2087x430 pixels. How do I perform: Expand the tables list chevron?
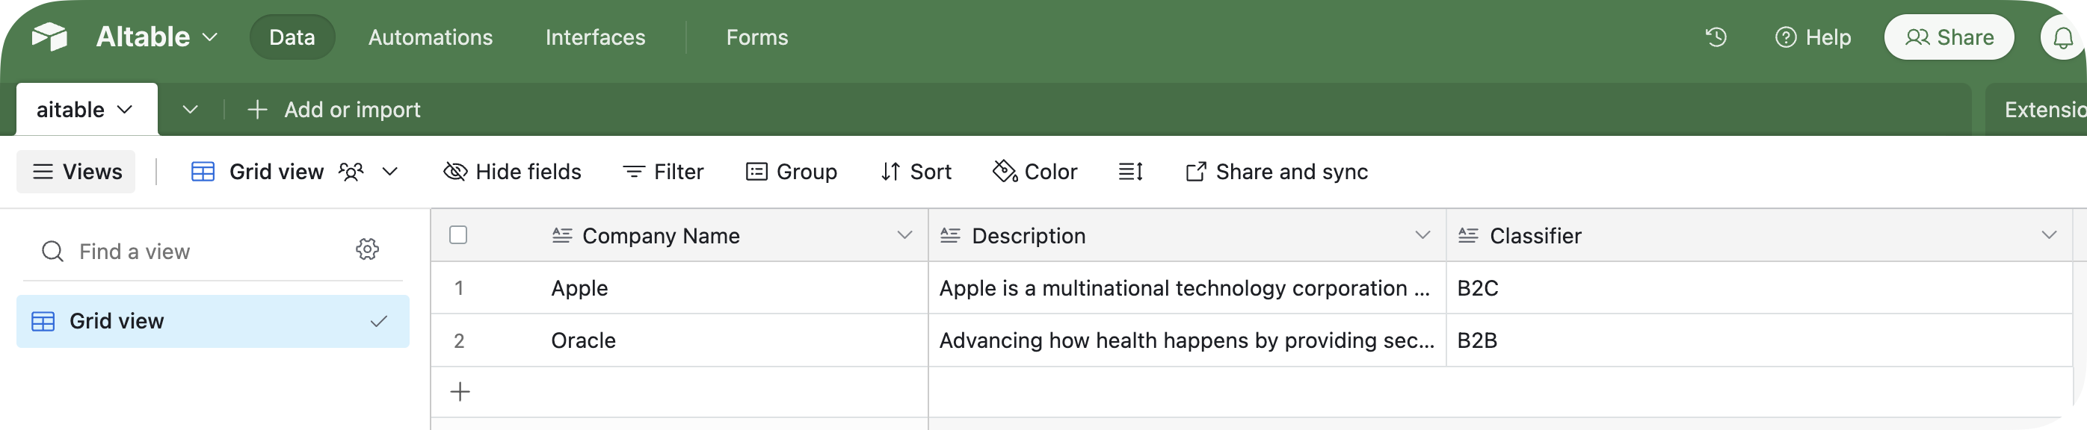click(x=191, y=109)
